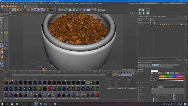The height and width of the screenshot is (106, 188).
Task: Toggle the Y axis lock
Action: click(36, 10)
